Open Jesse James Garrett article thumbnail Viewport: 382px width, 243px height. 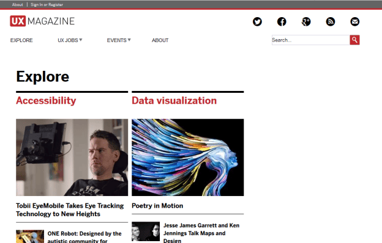coord(146,231)
